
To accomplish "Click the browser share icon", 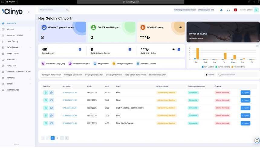I will coord(249,2).
